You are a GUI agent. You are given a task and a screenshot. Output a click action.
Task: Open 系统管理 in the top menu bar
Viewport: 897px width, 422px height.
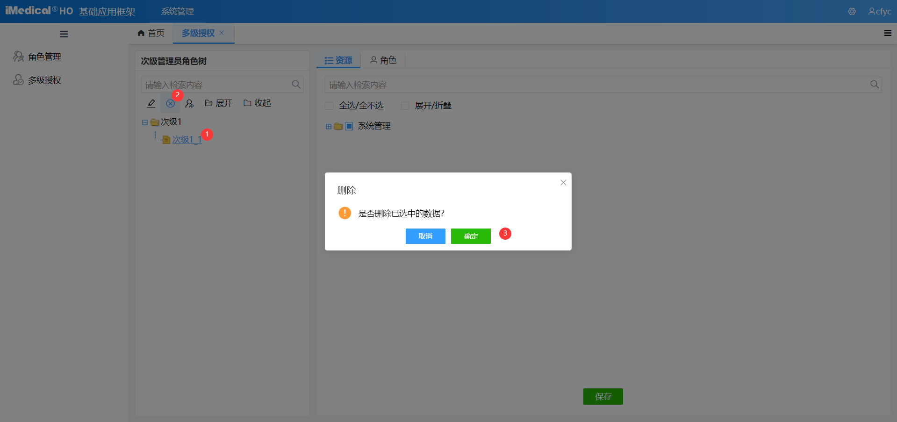(177, 11)
